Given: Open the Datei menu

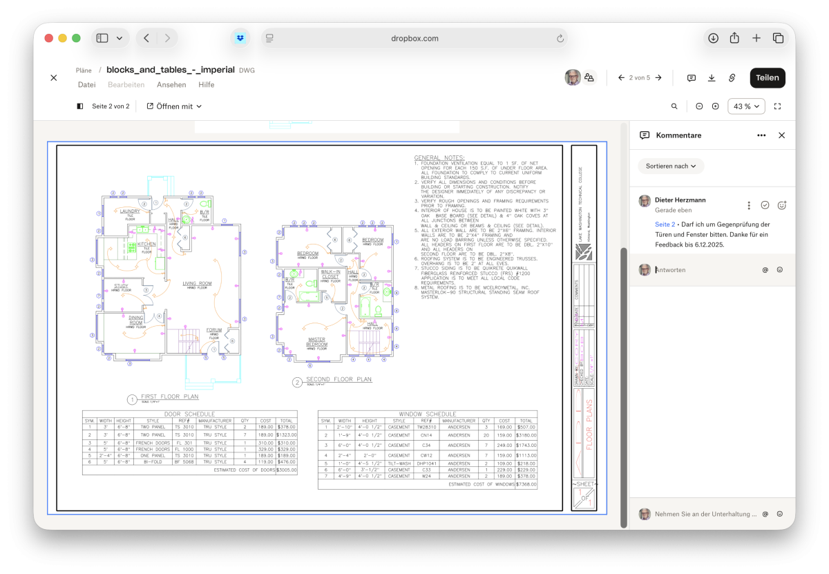Looking at the screenshot, I should click(86, 85).
